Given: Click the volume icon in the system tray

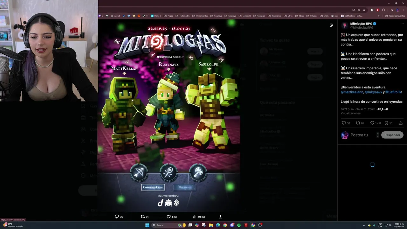Looking at the screenshot, I should pyautogui.click(x=390, y=225).
